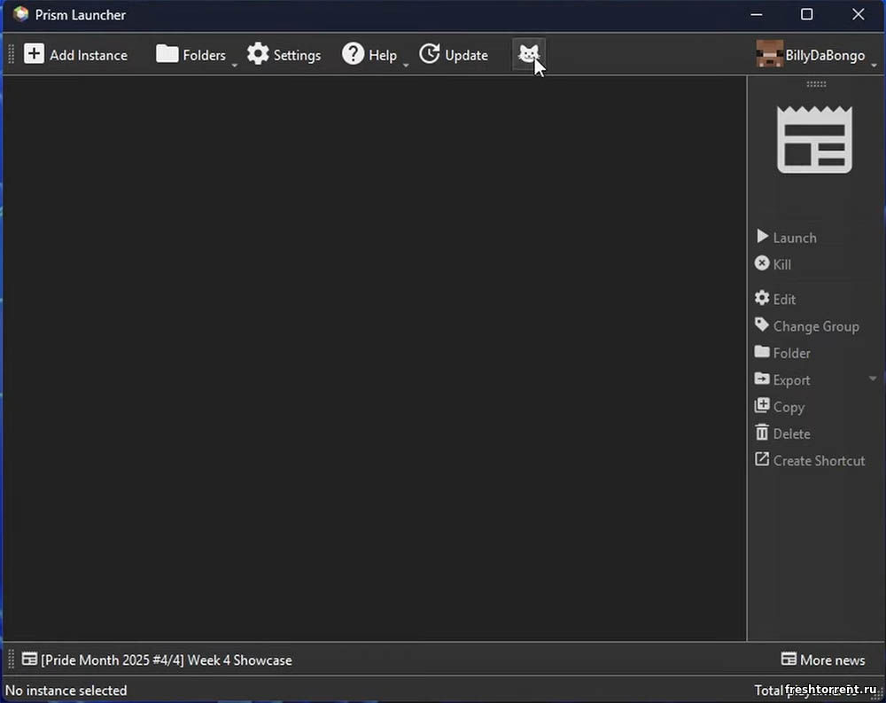Click the Help question mark icon
886x703 pixels.
click(x=354, y=55)
